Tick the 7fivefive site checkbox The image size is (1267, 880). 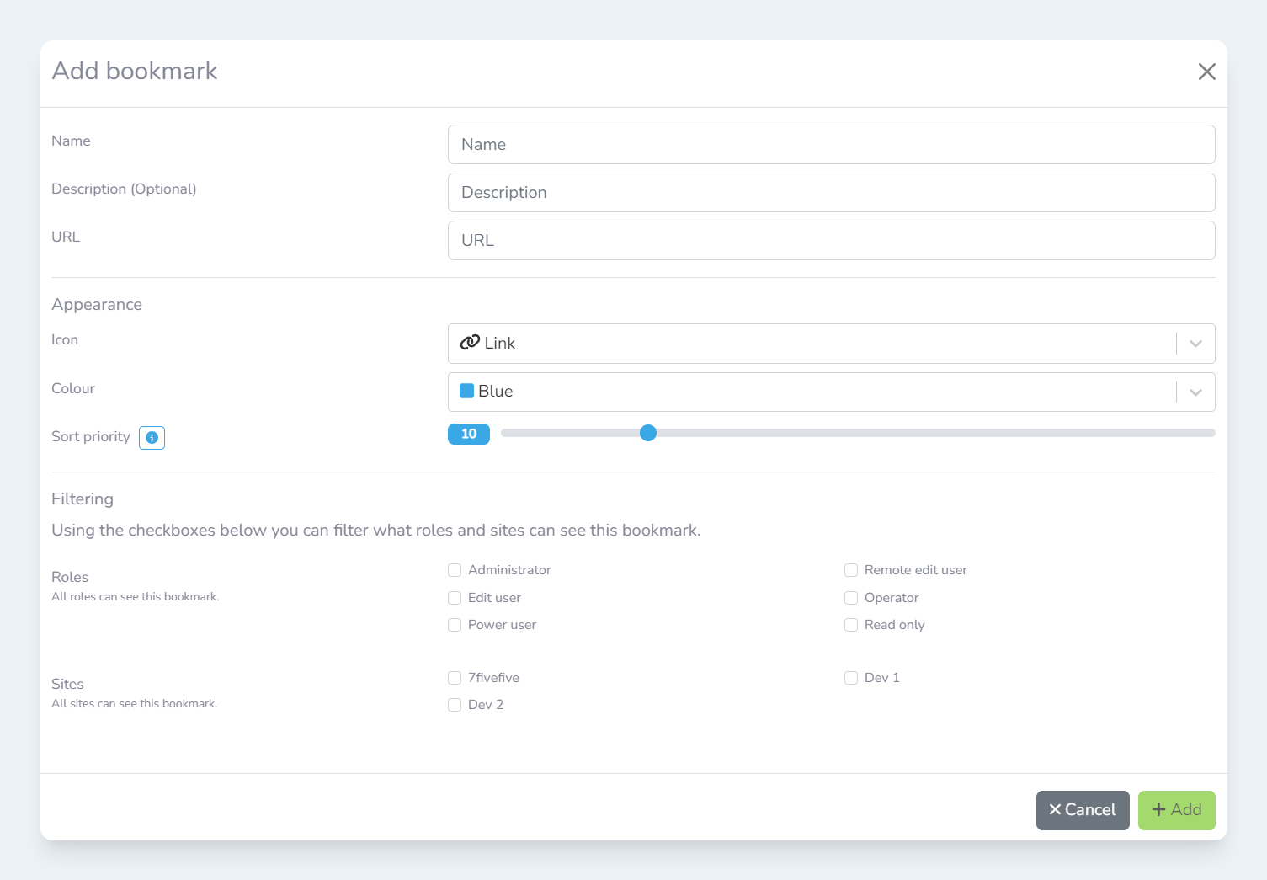[x=455, y=678]
